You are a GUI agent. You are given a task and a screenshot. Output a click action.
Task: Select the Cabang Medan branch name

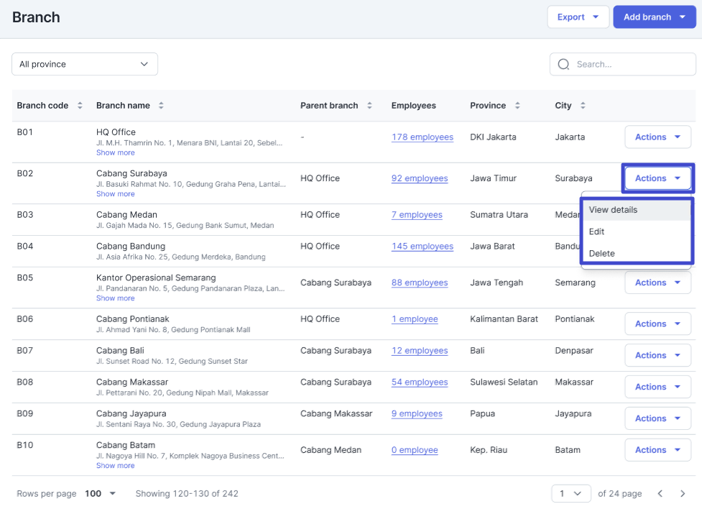tap(126, 215)
